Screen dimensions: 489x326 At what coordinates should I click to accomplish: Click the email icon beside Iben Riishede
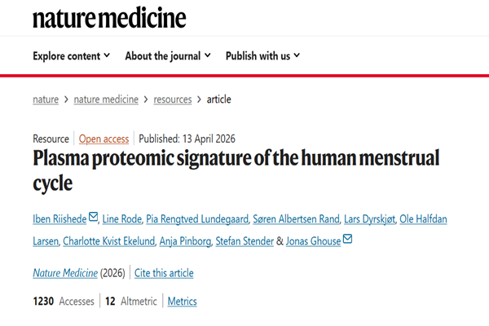93,217
